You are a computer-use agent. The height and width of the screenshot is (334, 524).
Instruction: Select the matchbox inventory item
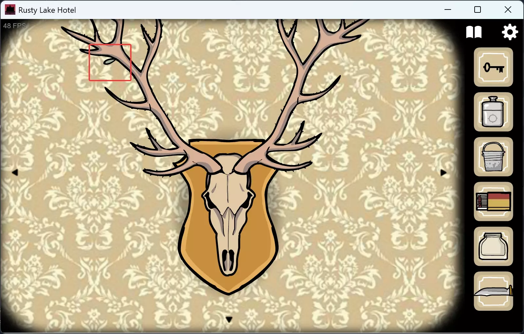tap(493, 201)
